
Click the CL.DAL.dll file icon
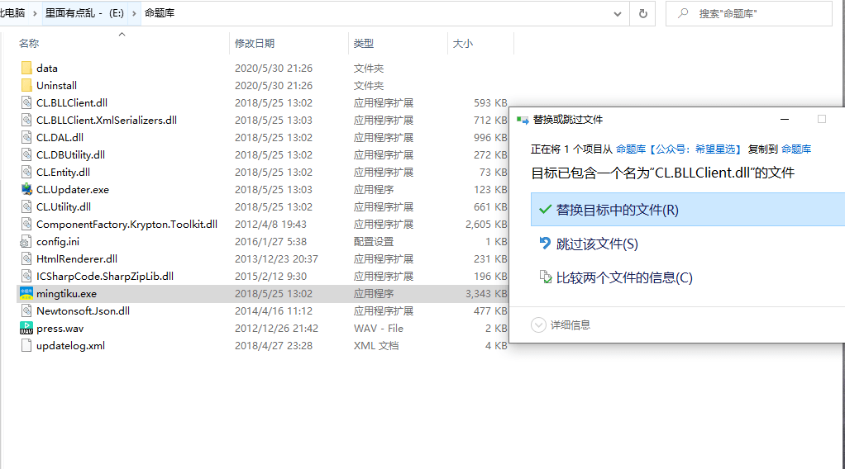coord(26,137)
